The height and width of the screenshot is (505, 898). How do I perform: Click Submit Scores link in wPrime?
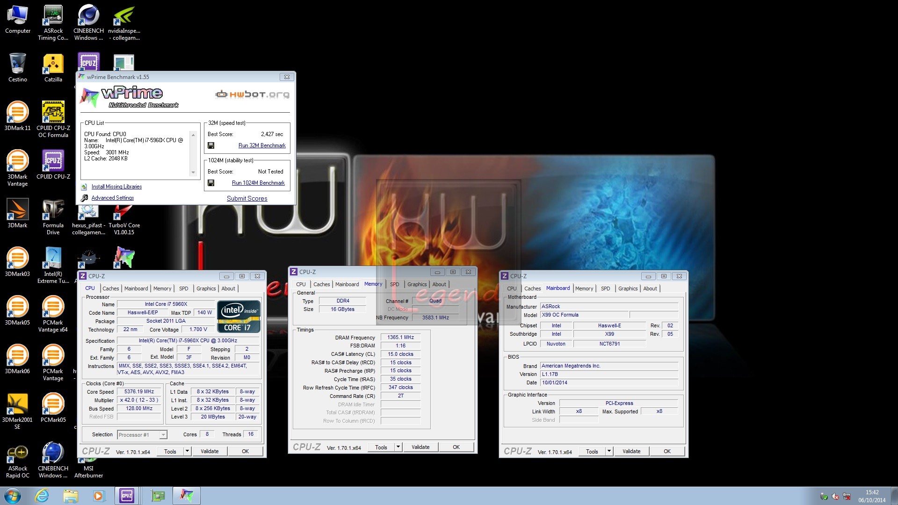pos(247,198)
